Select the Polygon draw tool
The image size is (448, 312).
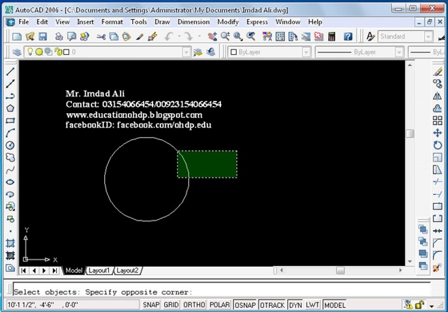pos(10,108)
